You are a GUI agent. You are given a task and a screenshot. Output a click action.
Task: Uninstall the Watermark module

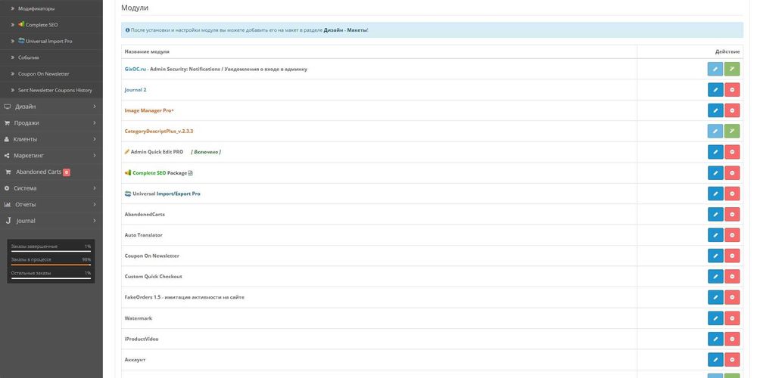click(732, 318)
